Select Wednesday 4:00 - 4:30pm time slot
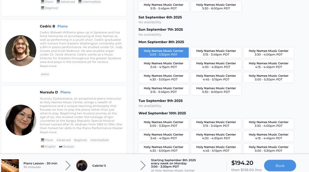 tap(216, 136)
